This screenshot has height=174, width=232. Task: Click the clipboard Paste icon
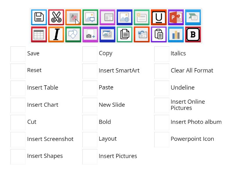click(x=159, y=34)
